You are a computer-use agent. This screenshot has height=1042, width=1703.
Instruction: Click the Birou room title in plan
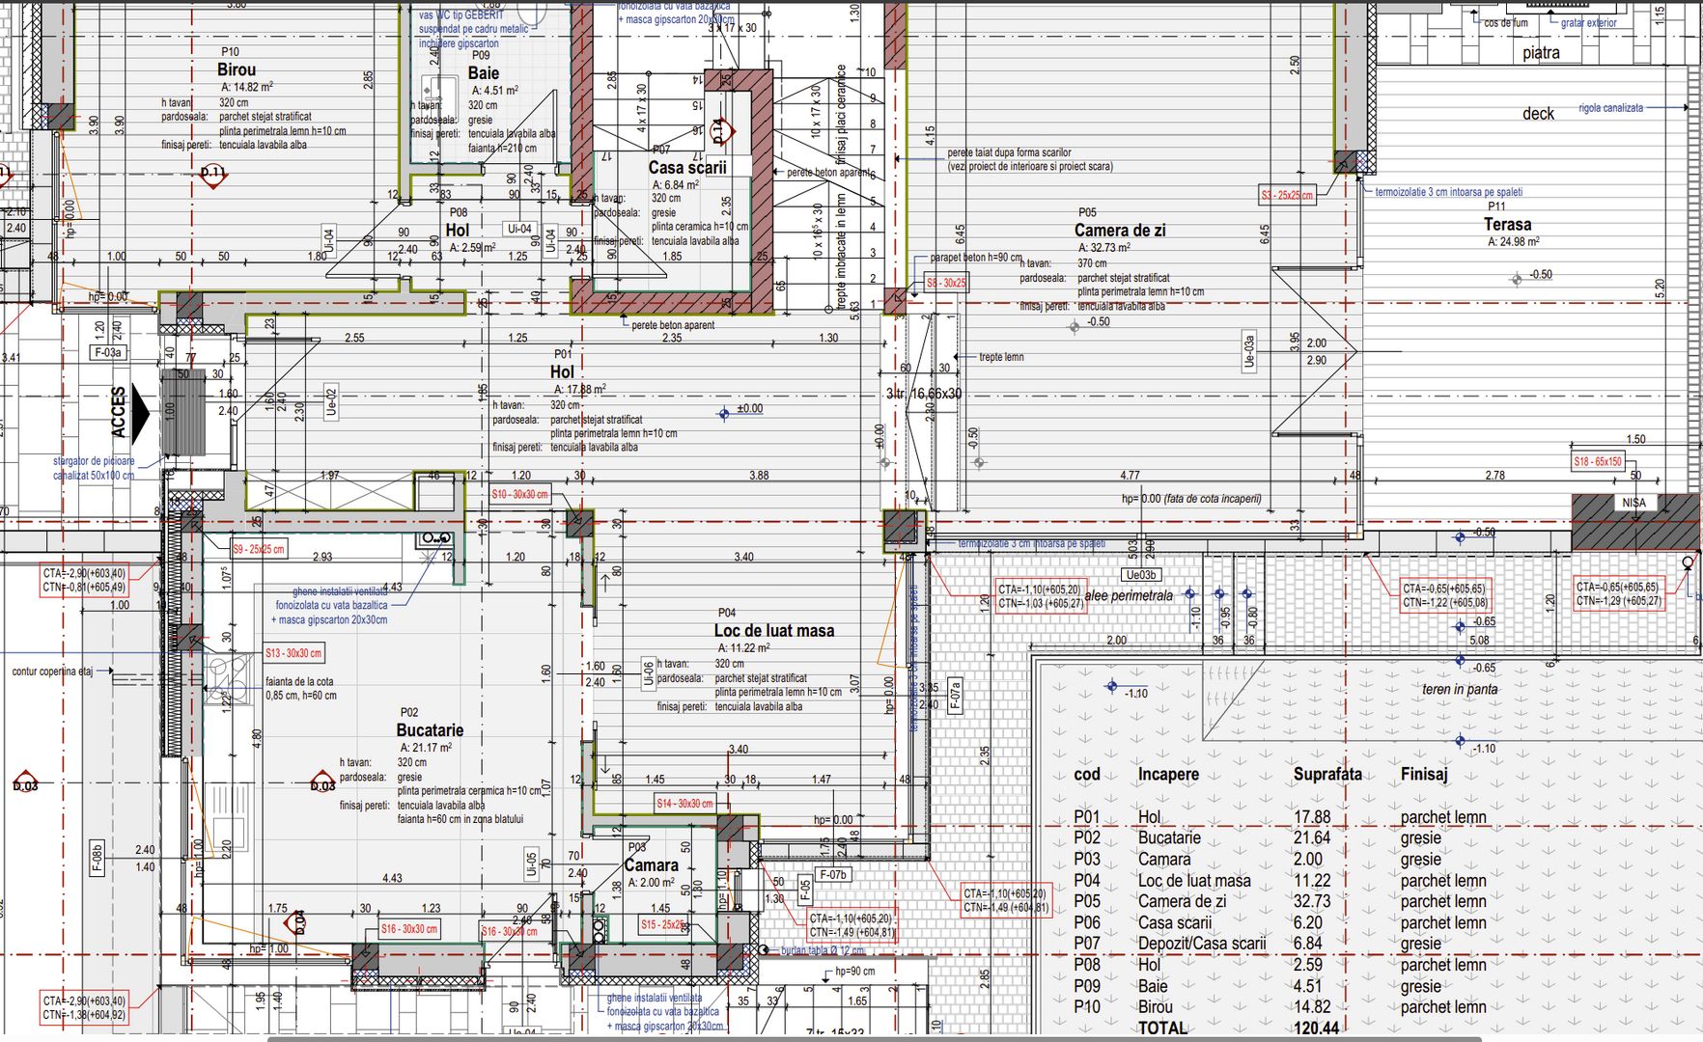(237, 69)
